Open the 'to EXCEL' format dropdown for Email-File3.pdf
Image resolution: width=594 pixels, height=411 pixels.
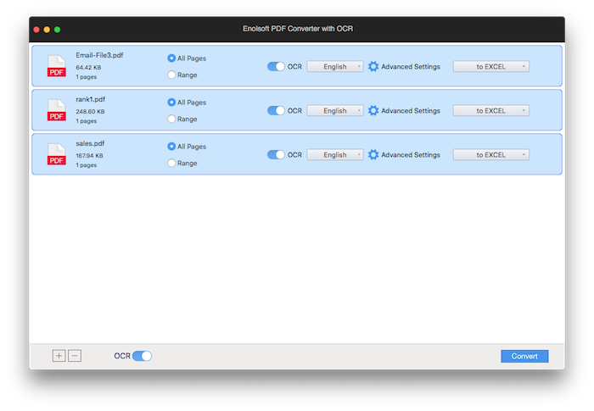pos(491,67)
